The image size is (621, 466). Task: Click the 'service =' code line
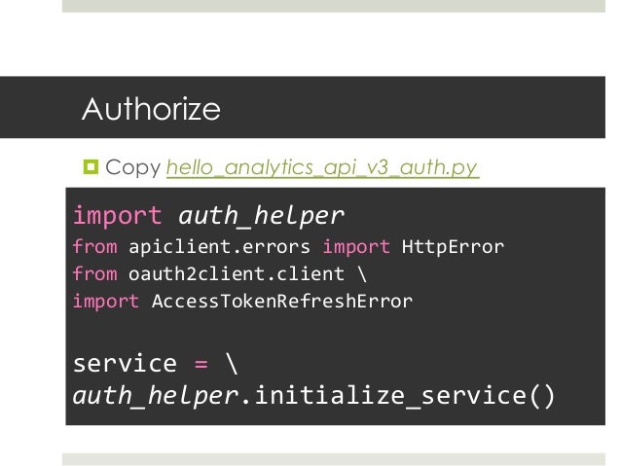tap(156, 364)
